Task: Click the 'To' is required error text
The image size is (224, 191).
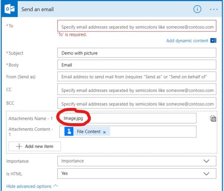Action: 72,35
